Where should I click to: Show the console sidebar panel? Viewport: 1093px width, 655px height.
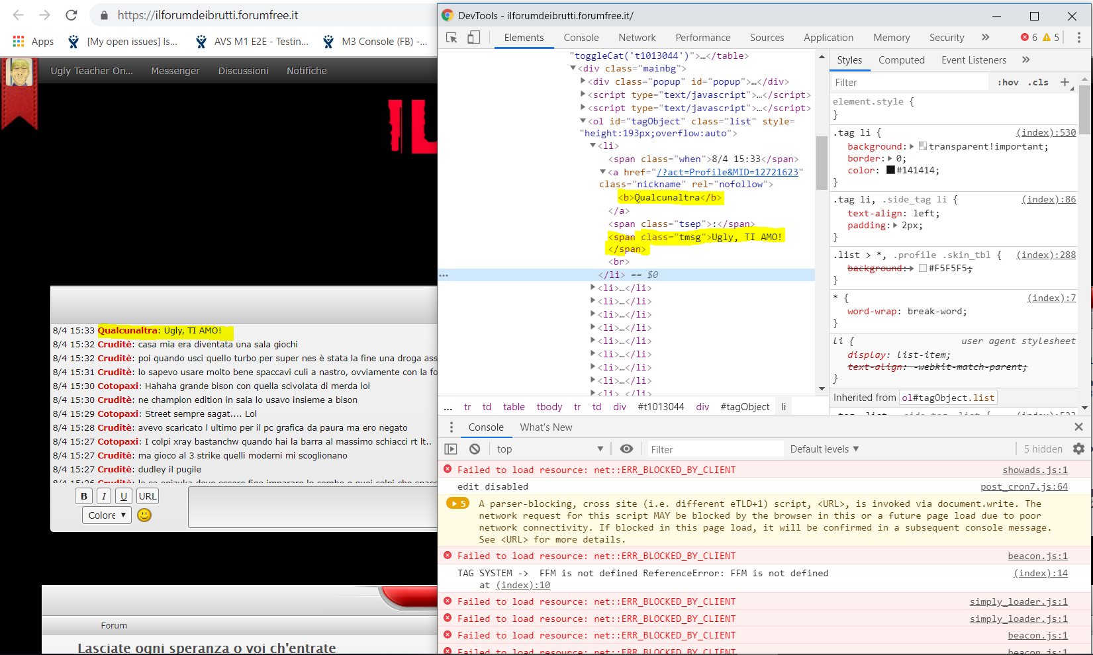pyautogui.click(x=451, y=449)
